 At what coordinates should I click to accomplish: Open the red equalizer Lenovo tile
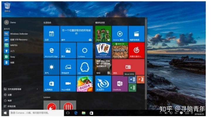(x=68, y=105)
